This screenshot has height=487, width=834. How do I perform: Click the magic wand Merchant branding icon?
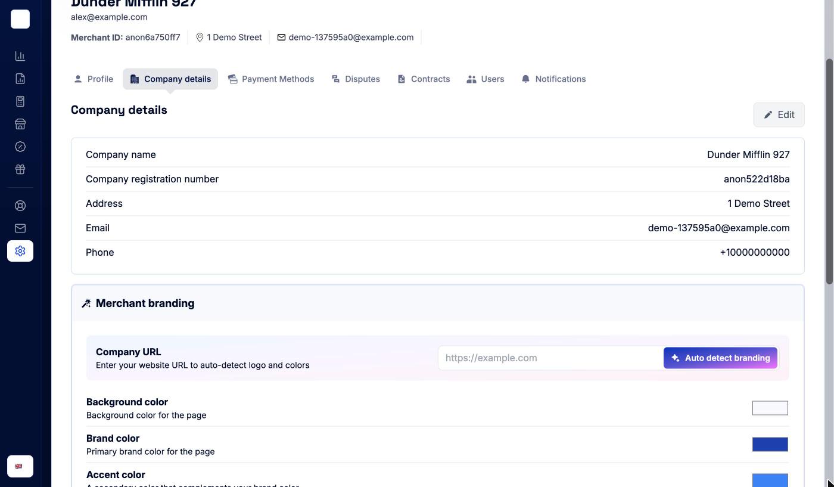point(86,303)
